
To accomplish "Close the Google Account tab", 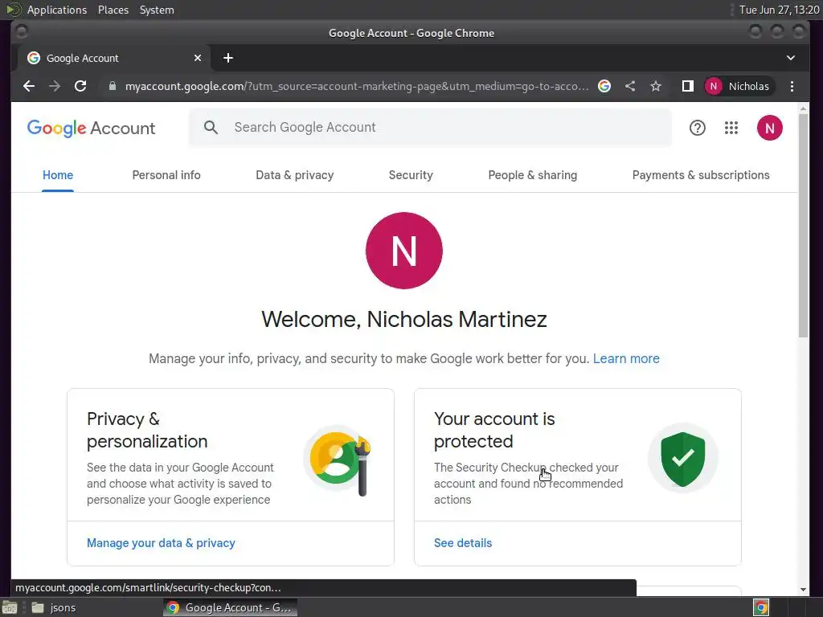I will coord(198,58).
